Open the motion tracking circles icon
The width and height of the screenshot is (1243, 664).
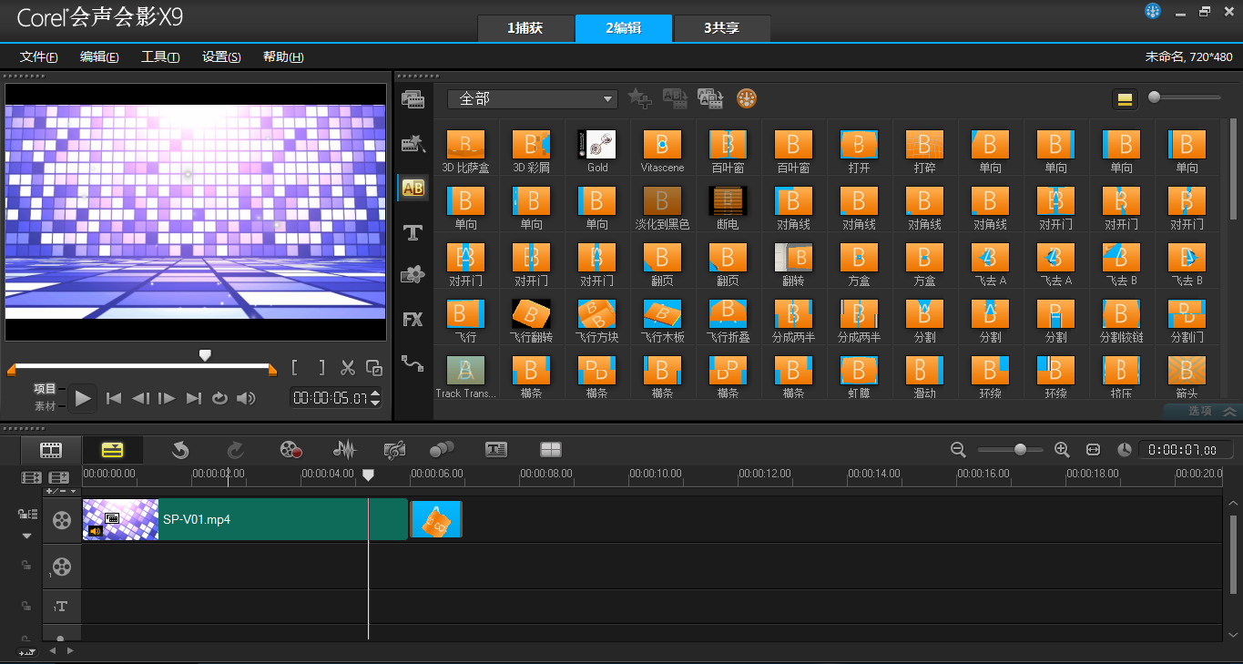point(442,449)
